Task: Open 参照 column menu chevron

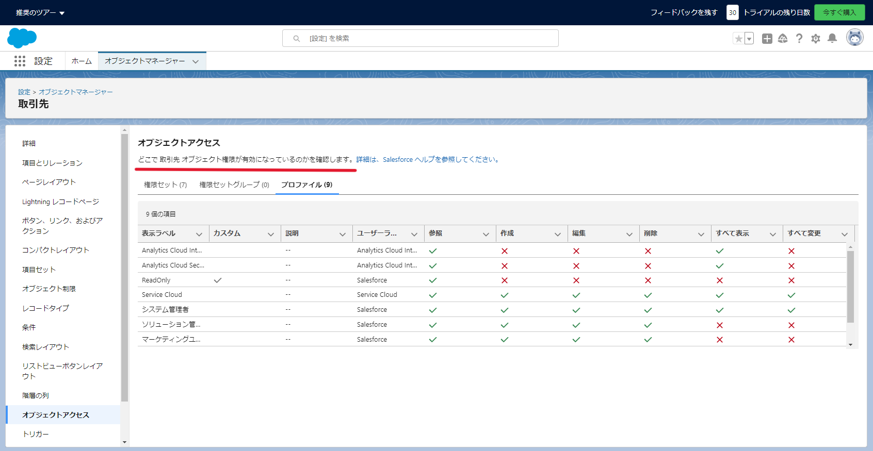Action: [x=486, y=235]
